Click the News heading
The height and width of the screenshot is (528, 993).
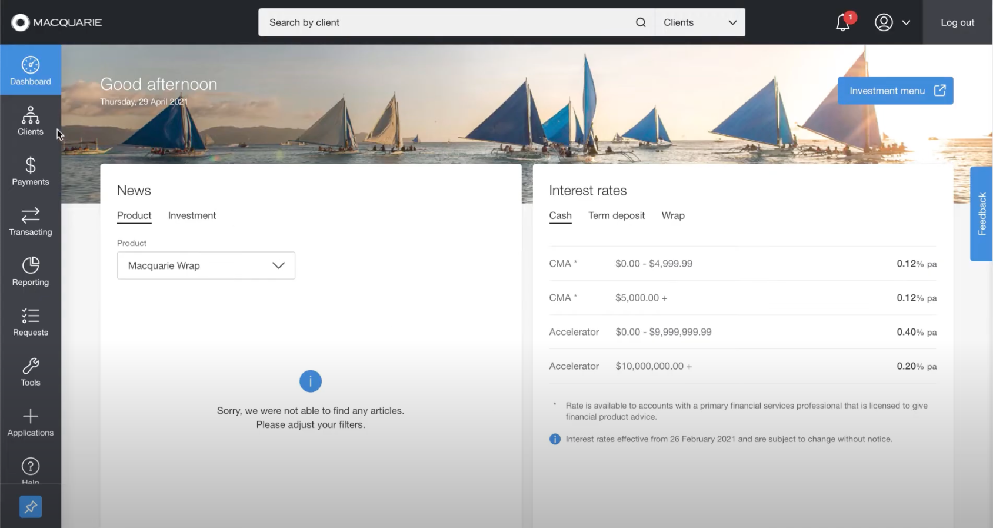[x=134, y=191]
